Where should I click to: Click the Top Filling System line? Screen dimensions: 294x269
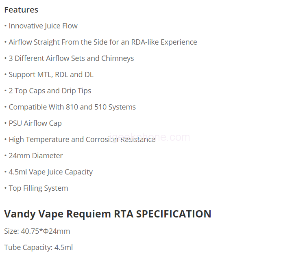[38, 188]
